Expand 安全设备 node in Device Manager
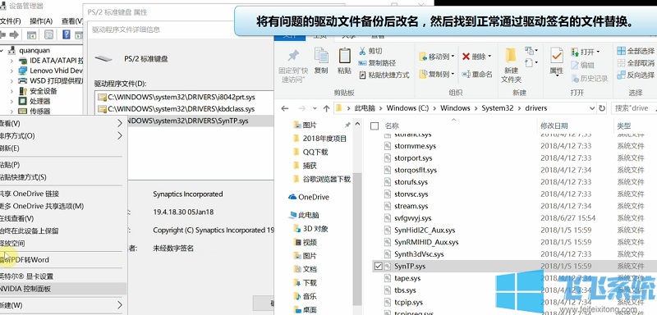This screenshot has height=315, width=657. (x=11, y=91)
